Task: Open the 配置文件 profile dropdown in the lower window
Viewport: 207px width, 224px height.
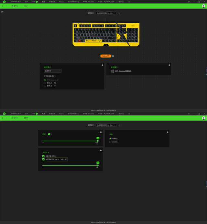Action: (105, 125)
